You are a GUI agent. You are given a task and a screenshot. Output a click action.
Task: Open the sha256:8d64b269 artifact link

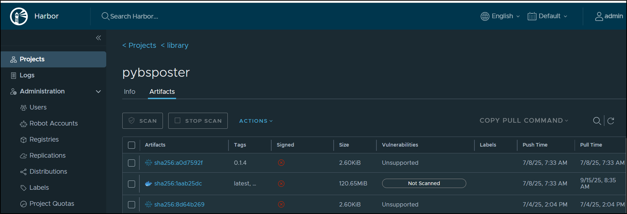[179, 204]
